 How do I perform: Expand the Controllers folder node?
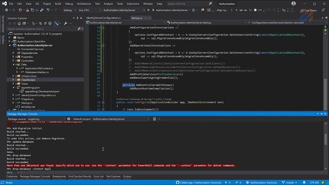(x=13, y=61)
